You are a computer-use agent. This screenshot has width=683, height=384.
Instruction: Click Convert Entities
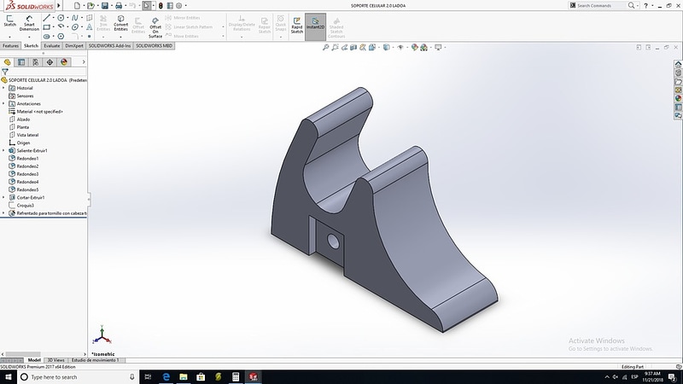[x=120, y=24]
